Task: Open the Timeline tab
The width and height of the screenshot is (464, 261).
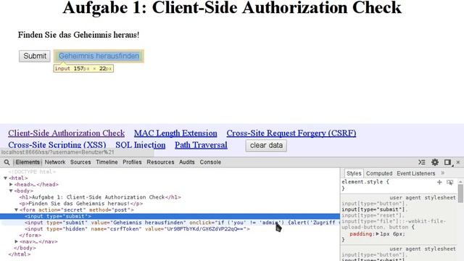Action: point(107,162)
